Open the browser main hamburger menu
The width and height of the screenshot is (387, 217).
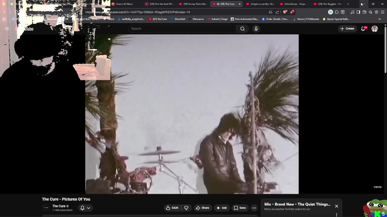click(382, 12)
